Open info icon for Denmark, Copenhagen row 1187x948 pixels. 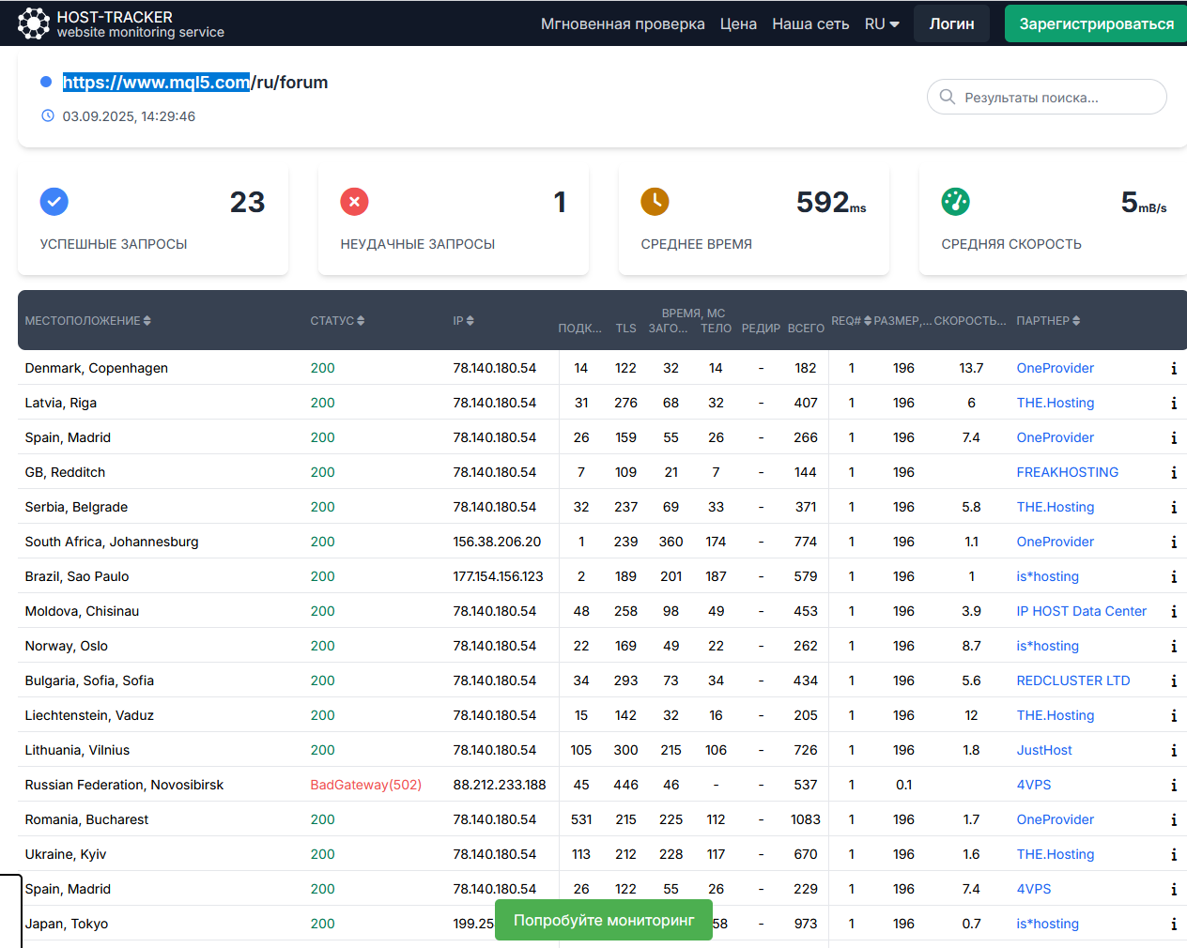(1174, 368)
